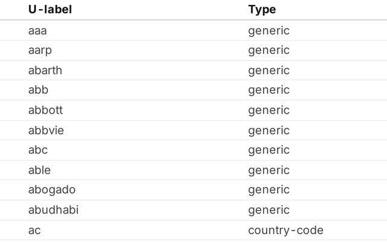
Task: Select the abudhabi label
Action: point(53,210)
